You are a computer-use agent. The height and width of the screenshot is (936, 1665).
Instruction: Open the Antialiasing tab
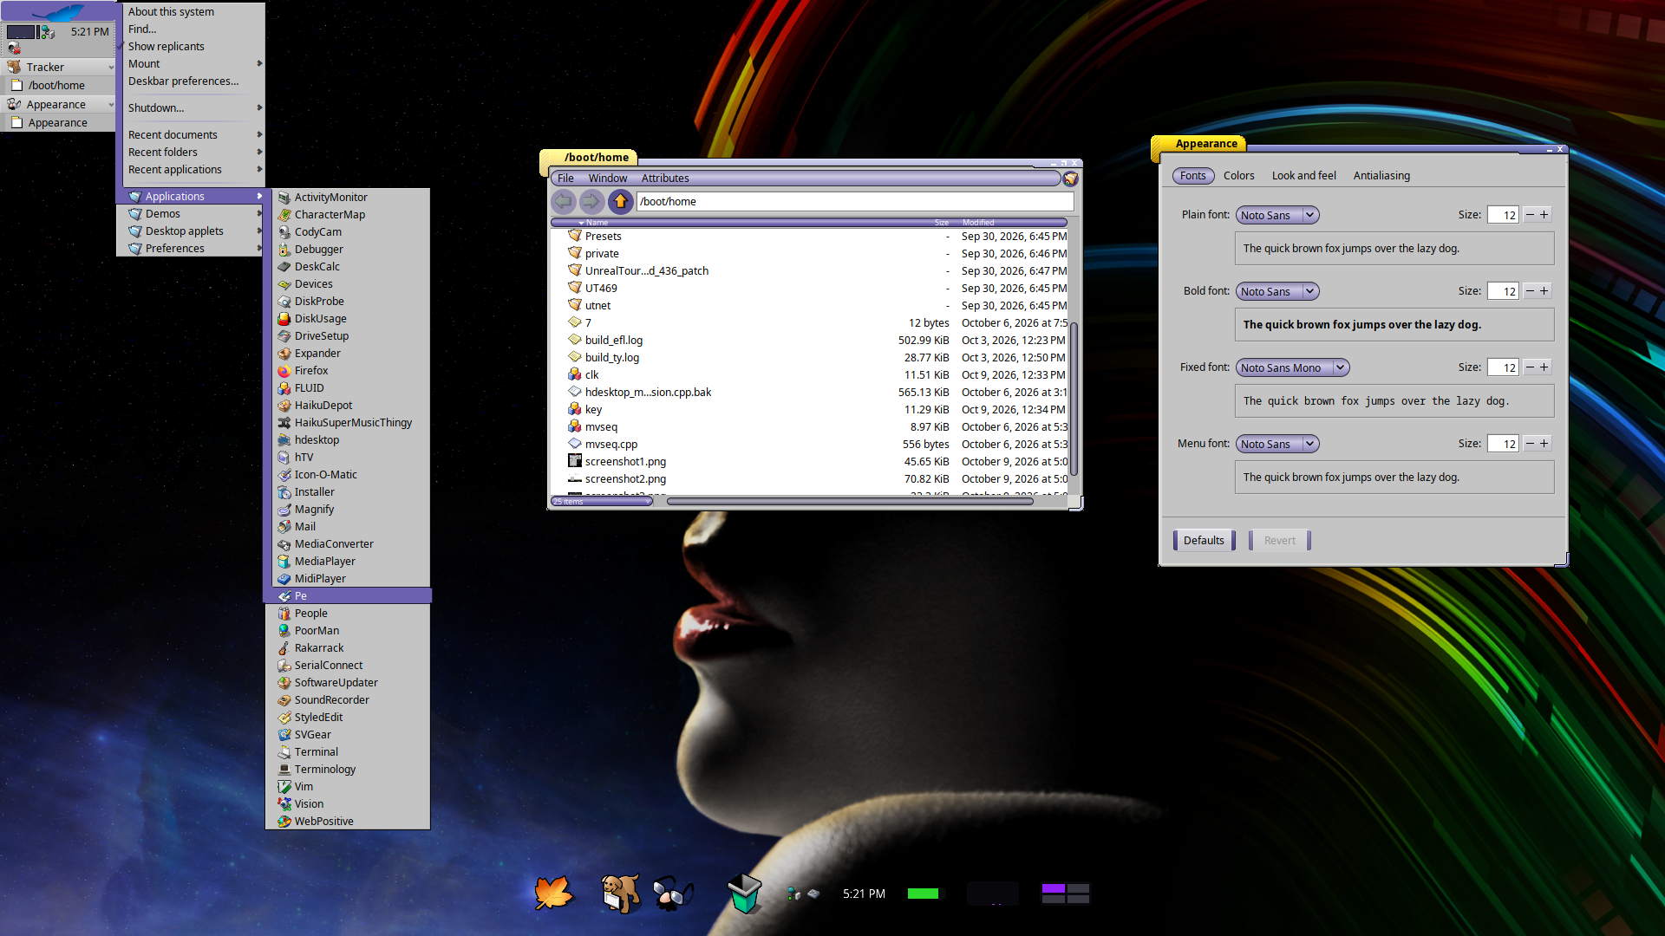click(x=1381, y=175)
